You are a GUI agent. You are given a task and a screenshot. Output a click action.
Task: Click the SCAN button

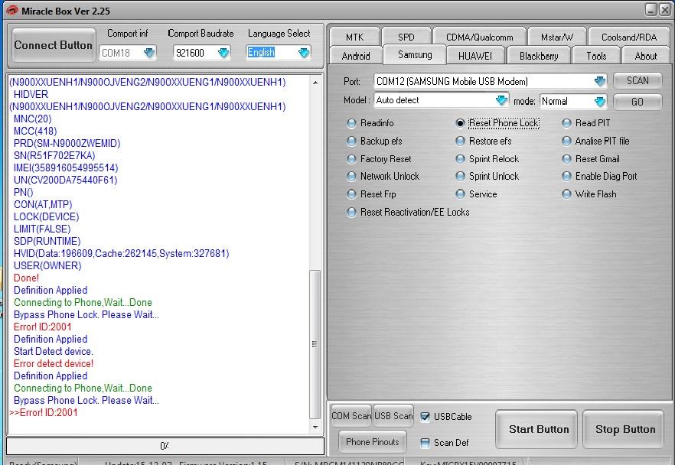click(637, 80)
